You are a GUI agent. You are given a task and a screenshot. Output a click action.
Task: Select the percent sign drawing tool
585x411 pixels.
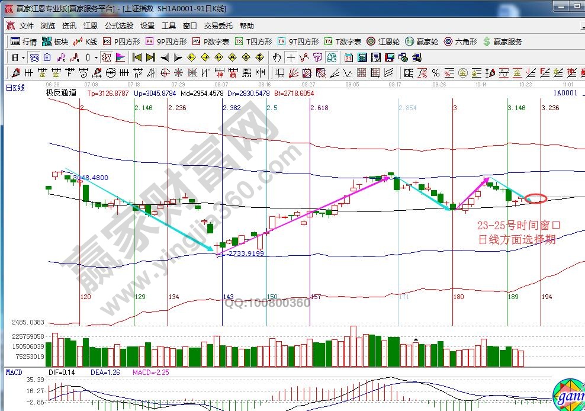tap(435, 73)
